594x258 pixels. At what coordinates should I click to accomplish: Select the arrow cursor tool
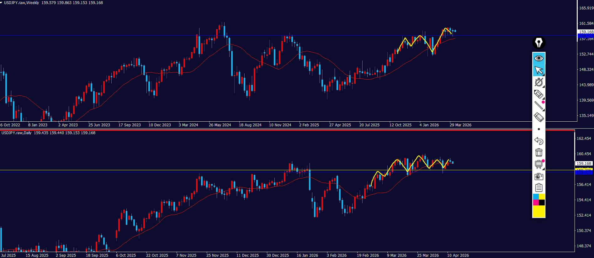tap(539, 70)
